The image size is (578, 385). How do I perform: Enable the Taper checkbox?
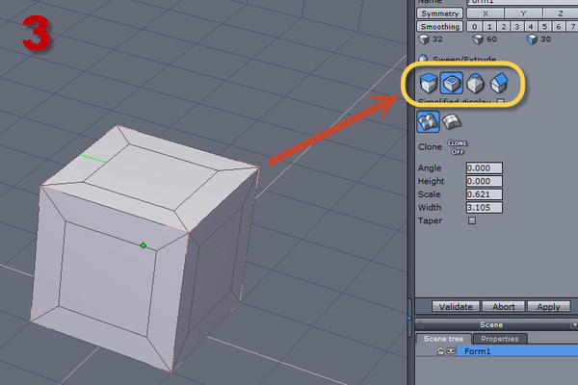(x=472, y=220)
